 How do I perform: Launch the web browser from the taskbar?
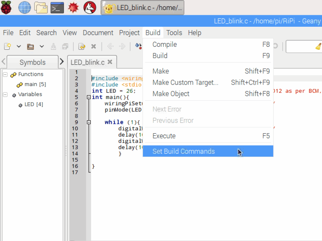[x=24, y=7]
